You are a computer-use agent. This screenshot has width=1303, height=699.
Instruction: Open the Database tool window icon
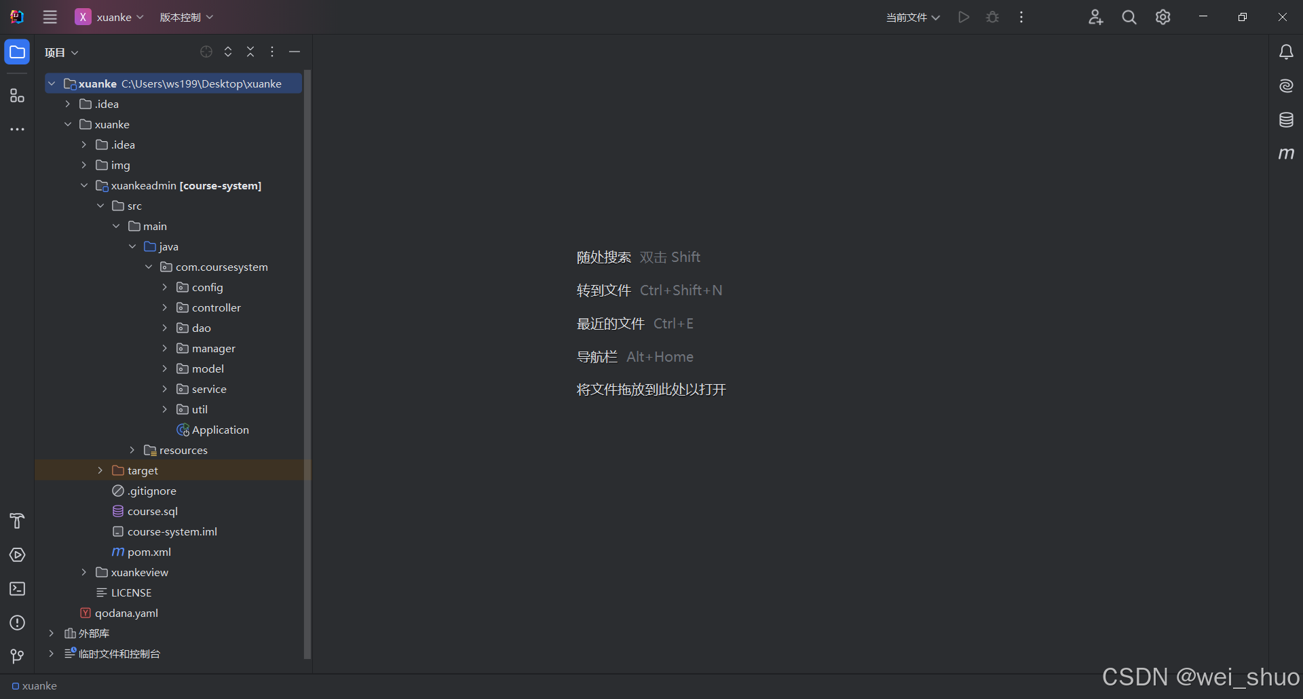coord(1286,120)
